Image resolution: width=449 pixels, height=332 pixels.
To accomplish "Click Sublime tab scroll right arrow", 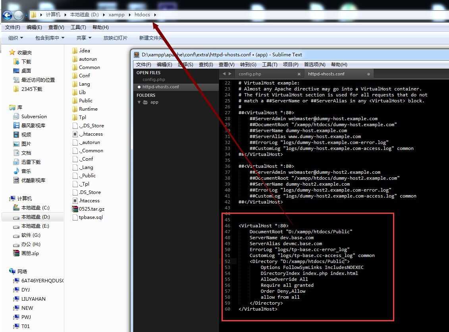I will click(x=229, y=74).
